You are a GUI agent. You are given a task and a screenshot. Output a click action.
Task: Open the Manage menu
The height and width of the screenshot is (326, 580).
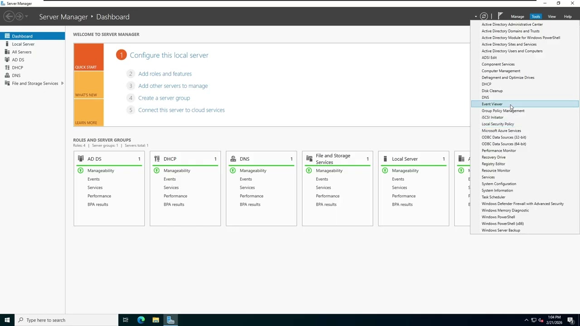pos(517,17)
